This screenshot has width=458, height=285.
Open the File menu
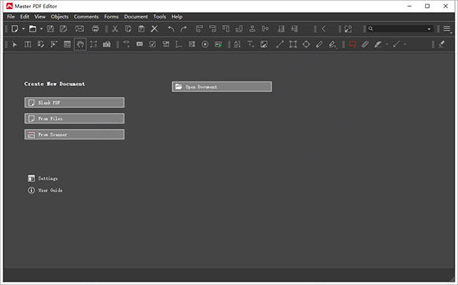[x=11, y=17]
